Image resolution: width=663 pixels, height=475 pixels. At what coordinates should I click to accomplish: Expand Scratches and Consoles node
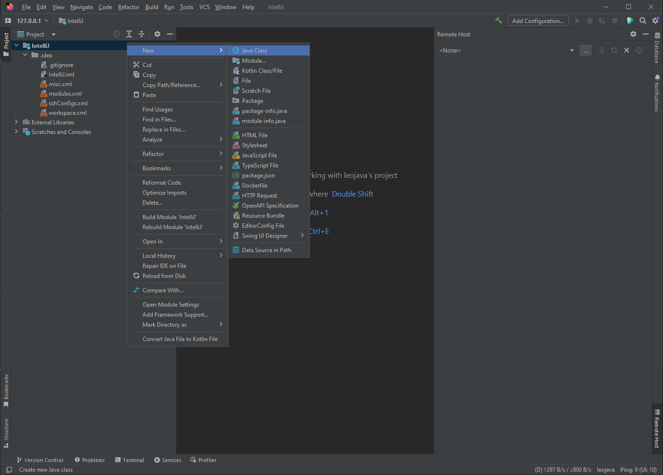coord(17,132)
